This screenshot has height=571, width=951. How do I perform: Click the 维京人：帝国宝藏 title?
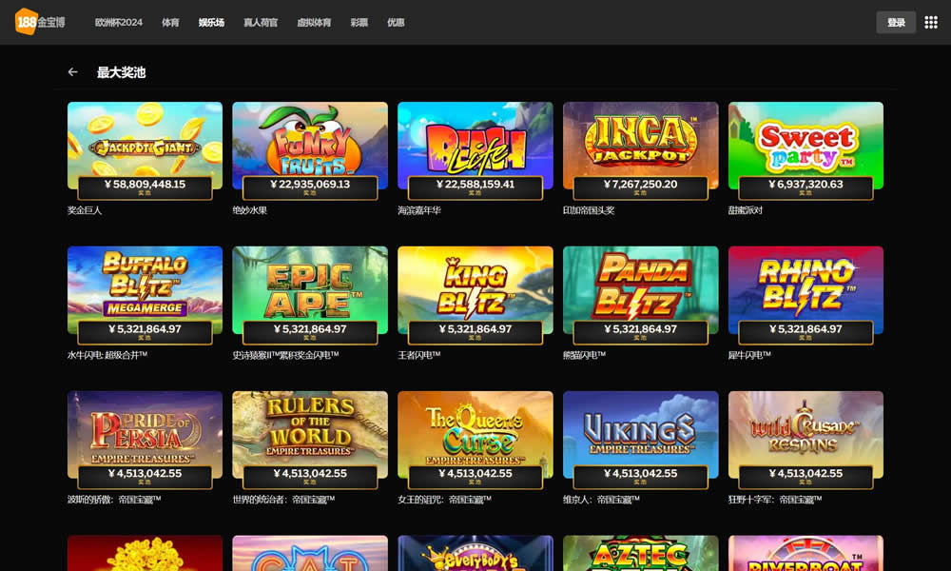601,500
